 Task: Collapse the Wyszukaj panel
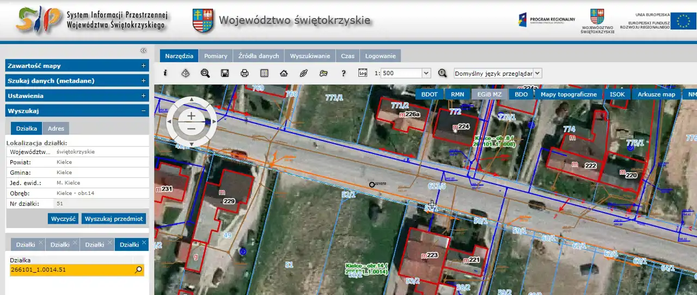tap(144, 111)
